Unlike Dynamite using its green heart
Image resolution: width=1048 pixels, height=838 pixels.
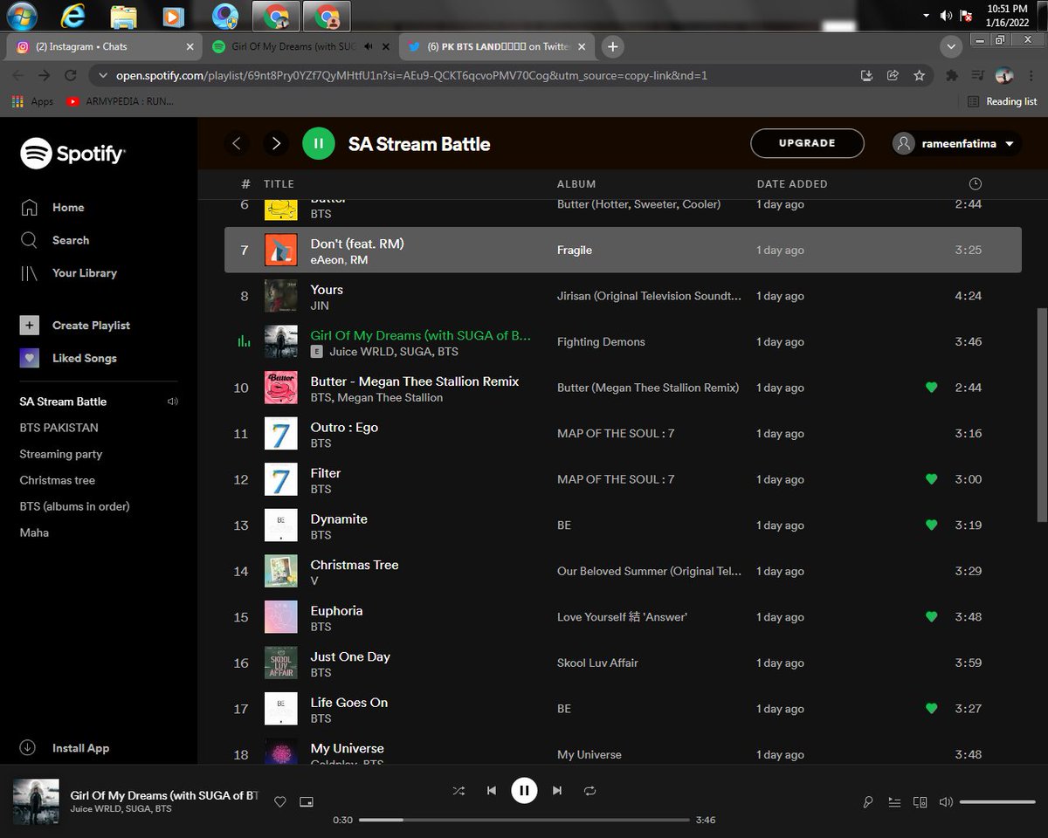point(931,525)
